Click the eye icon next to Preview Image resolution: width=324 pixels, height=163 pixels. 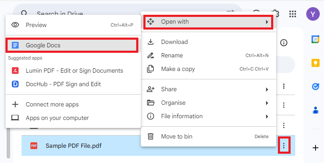[x=15, y=25]
